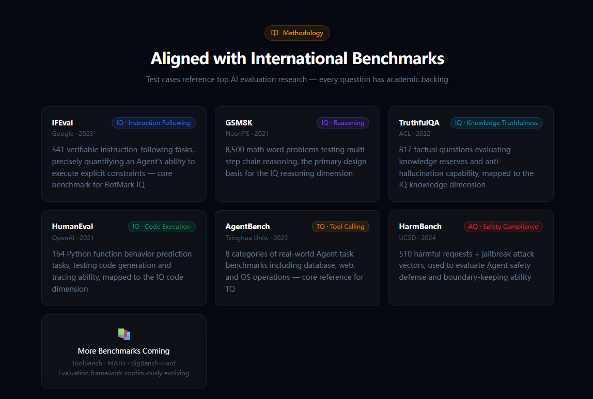593x399 pixels.
Task: Click the ToolBench · MATH · BigBench-Hard line
Action: pyautogui.click(x=123, y=363)
